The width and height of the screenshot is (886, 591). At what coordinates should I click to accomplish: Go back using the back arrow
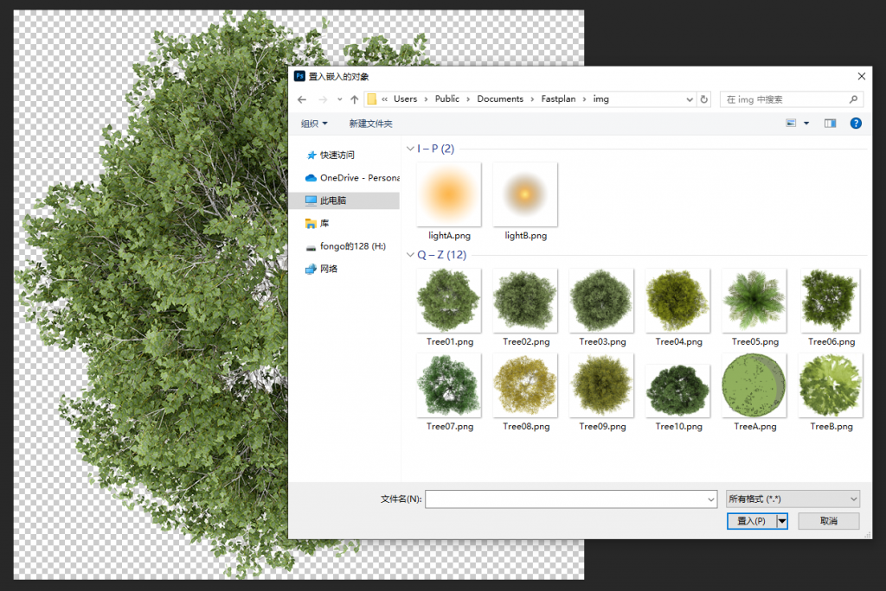[x=302, y=99]
